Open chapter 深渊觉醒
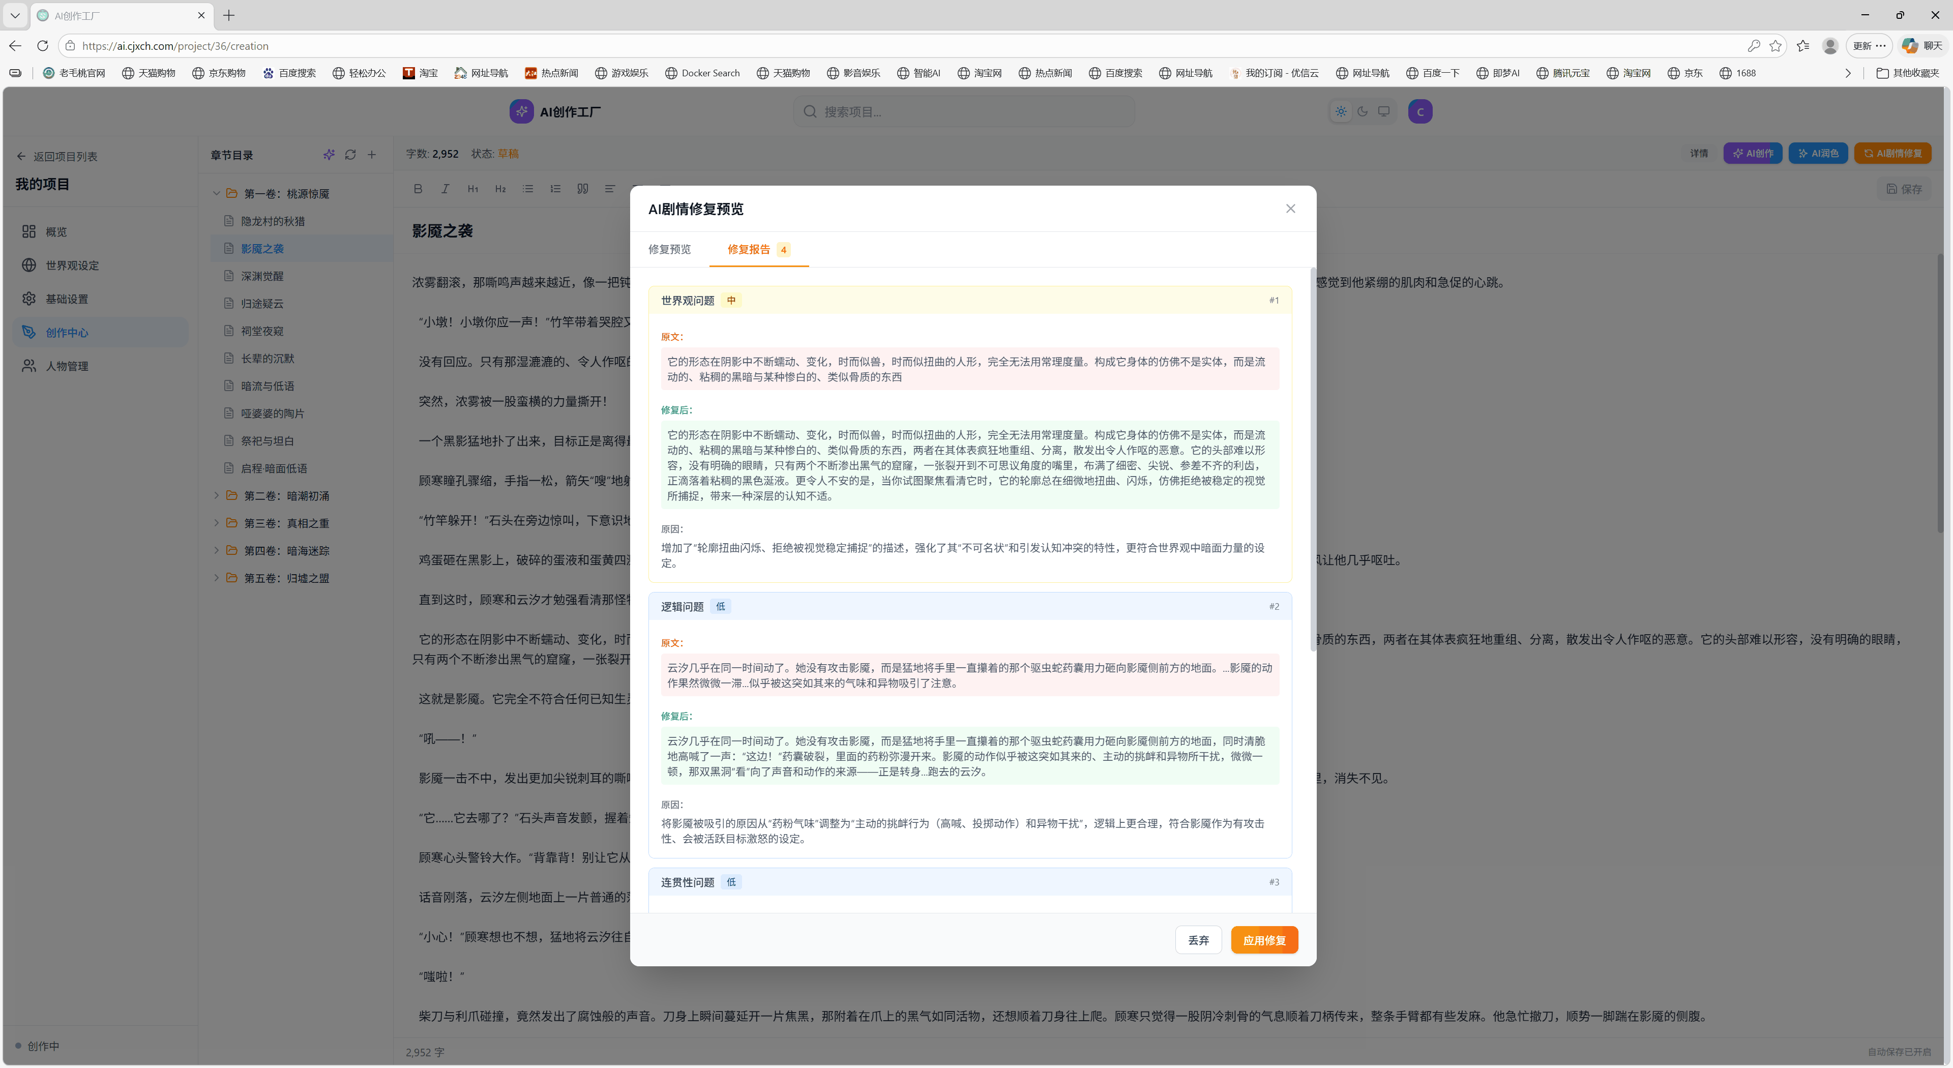 pos(302,276)
